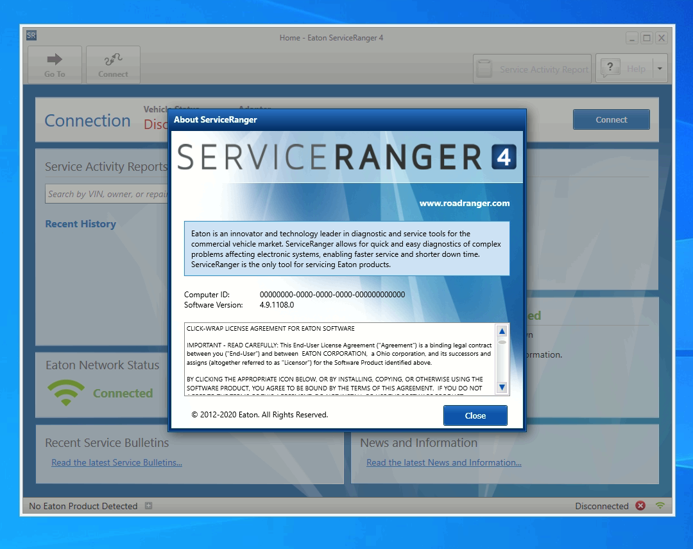Screen dimensions: 693x549
Task: Click the wifi icon in the status bar corner
Action: (x=660, y=506)
